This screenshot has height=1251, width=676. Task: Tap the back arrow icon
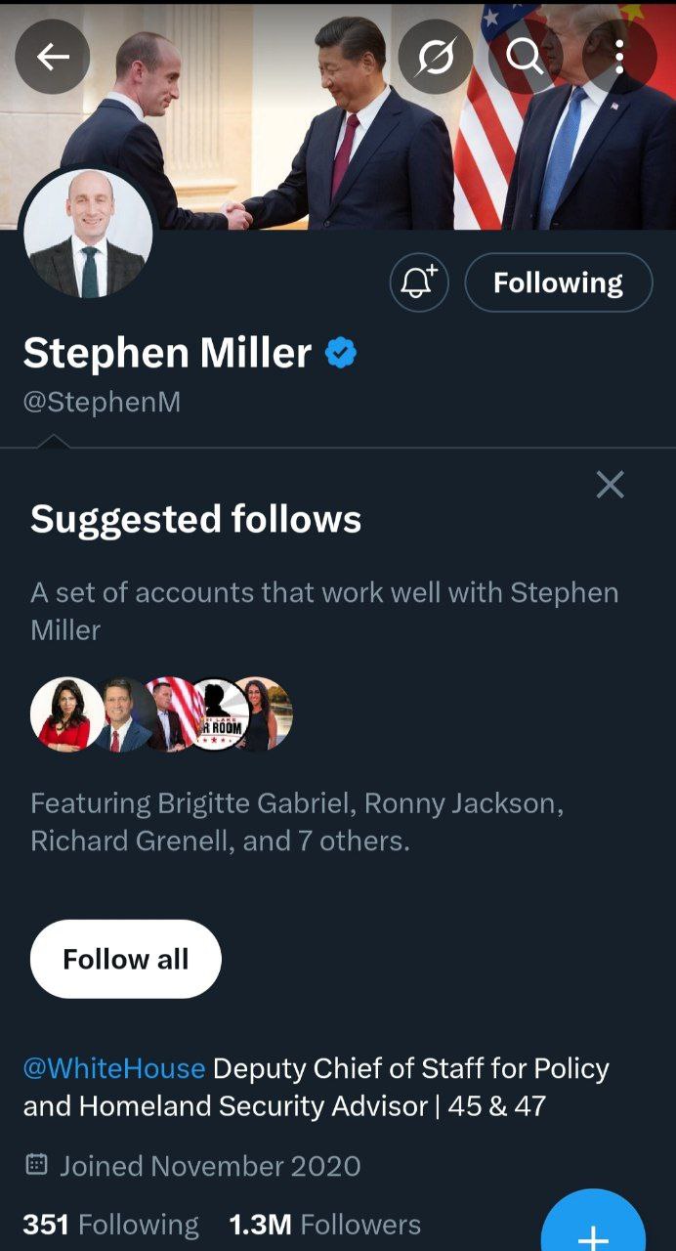53,58
